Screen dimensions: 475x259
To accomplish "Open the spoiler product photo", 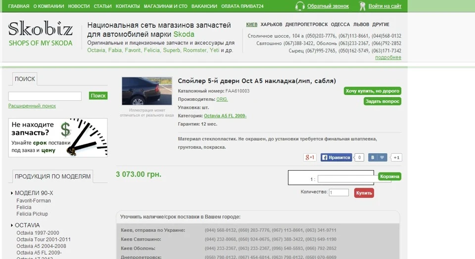I will (147, 91).
